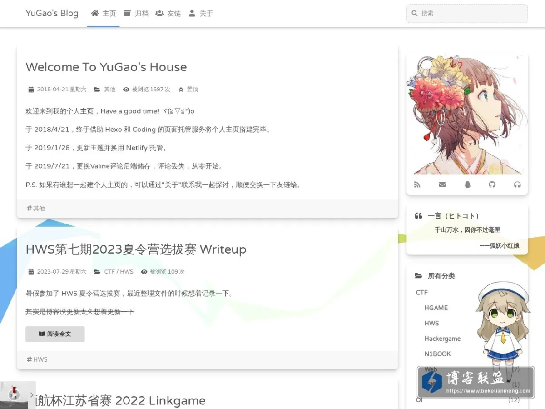Open the 关于 about page

(x=201, y=14)
